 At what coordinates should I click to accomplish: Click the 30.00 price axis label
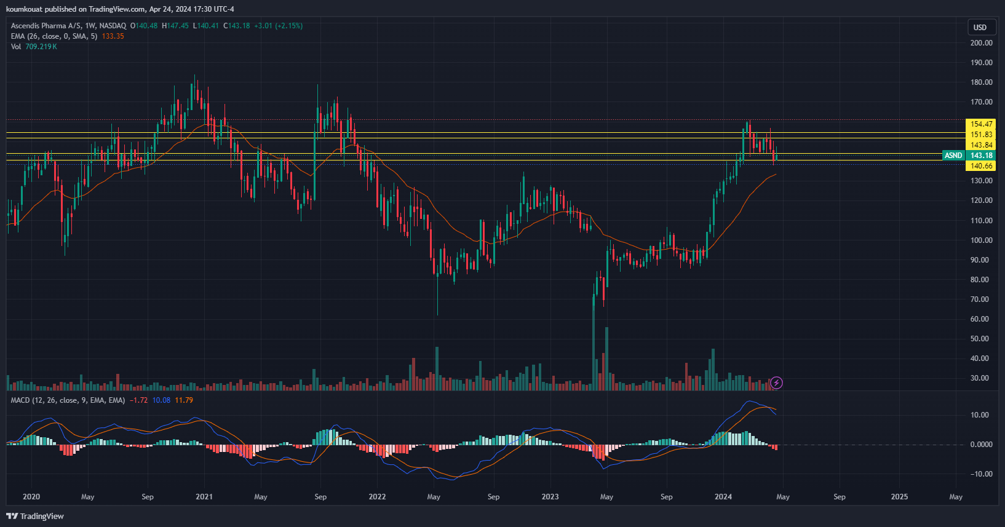pos(980,378)
